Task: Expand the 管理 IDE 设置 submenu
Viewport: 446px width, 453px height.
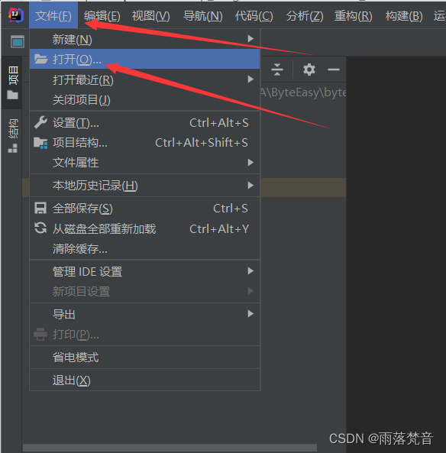Action: 144,271
